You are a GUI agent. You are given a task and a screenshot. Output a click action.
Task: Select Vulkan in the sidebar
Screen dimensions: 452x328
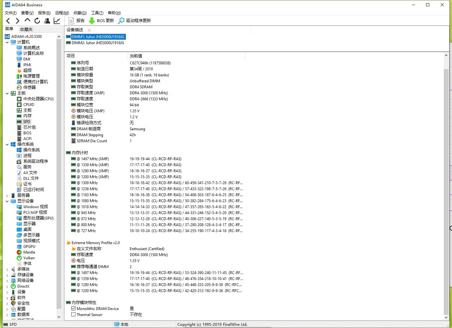pos(29,258)
